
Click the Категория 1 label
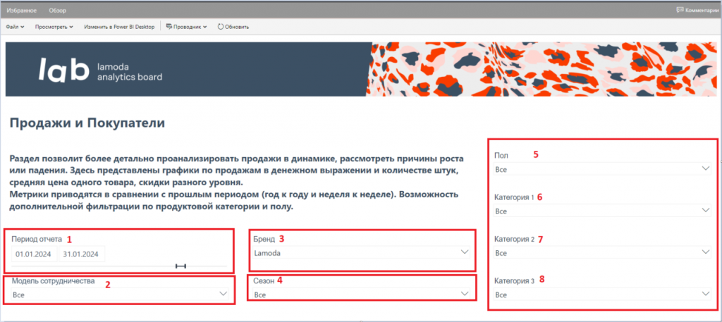point(514,197)
